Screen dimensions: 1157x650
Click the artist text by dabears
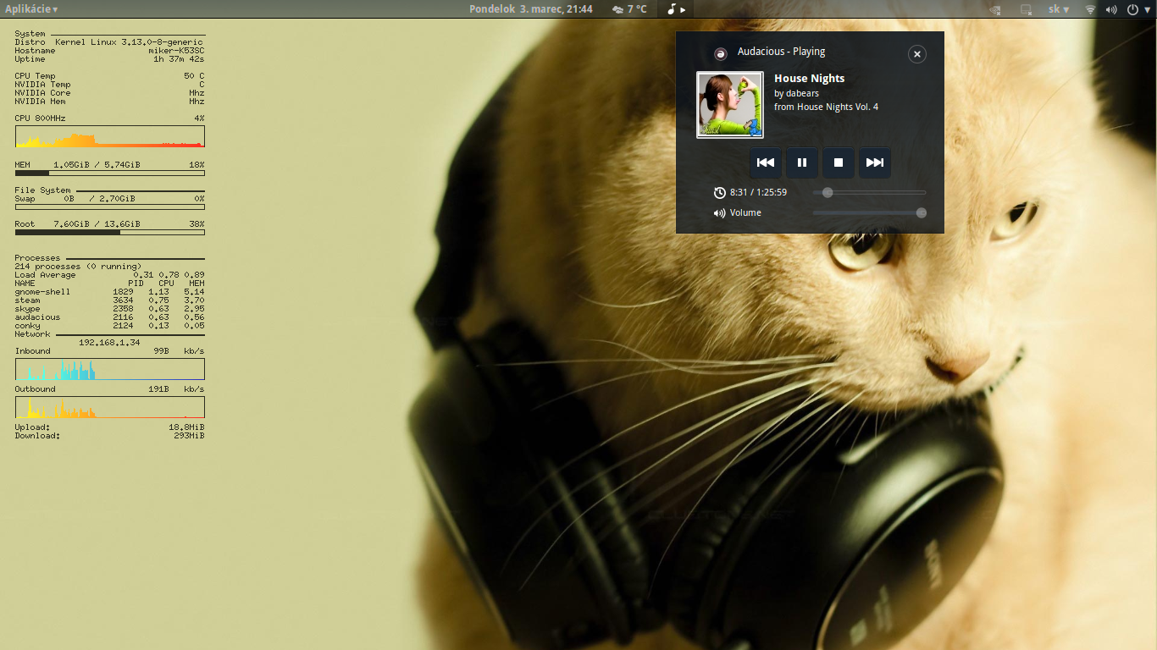tap(796, 93)
